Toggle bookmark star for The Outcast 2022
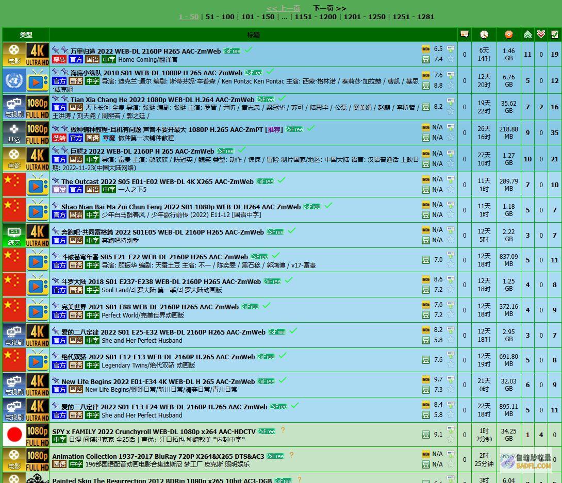Image resolution: width=562 pixels, height=483 pixels. point(451,189)
